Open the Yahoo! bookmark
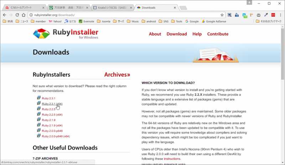 pos(55,21)
